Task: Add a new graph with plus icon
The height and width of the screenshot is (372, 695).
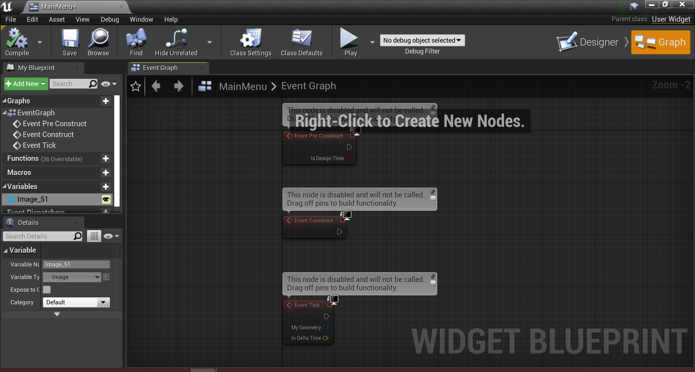Action: pyautogui.click(x=106, y=101)
